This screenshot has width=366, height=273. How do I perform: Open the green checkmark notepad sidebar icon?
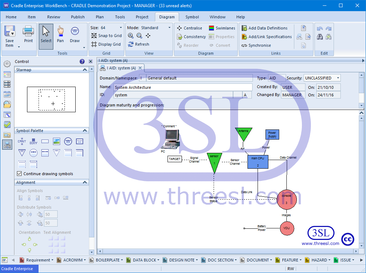7,124
